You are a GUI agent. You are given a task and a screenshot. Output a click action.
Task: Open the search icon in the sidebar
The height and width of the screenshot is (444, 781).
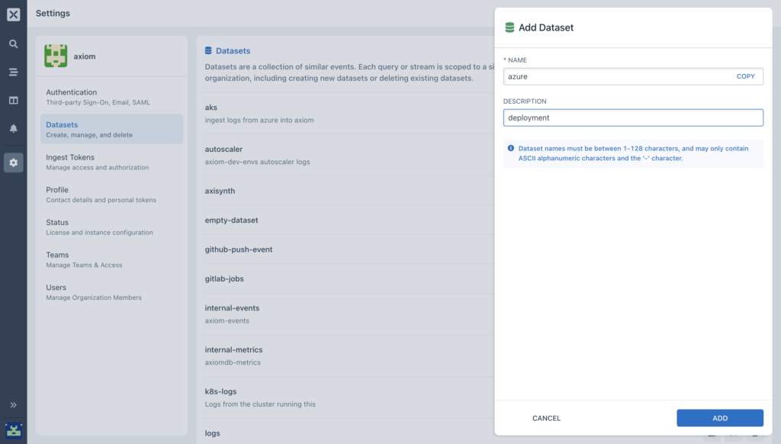[14, 43]
